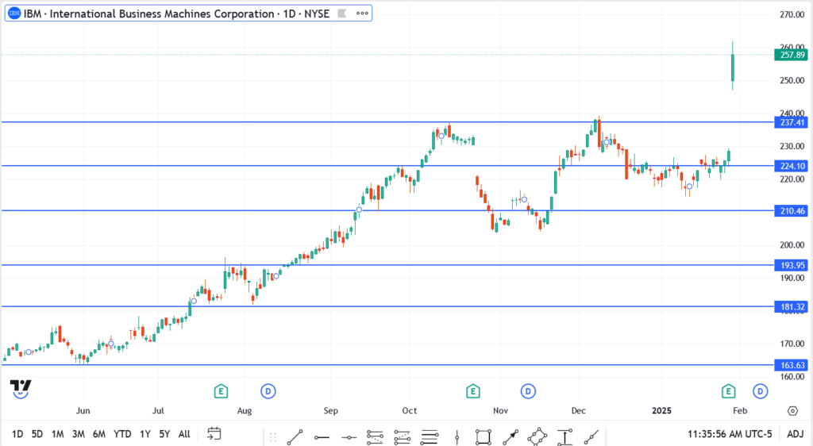Switch to the YTD time range
The width and height of the screenshot is (813, 446).
[x=122, y=434]
